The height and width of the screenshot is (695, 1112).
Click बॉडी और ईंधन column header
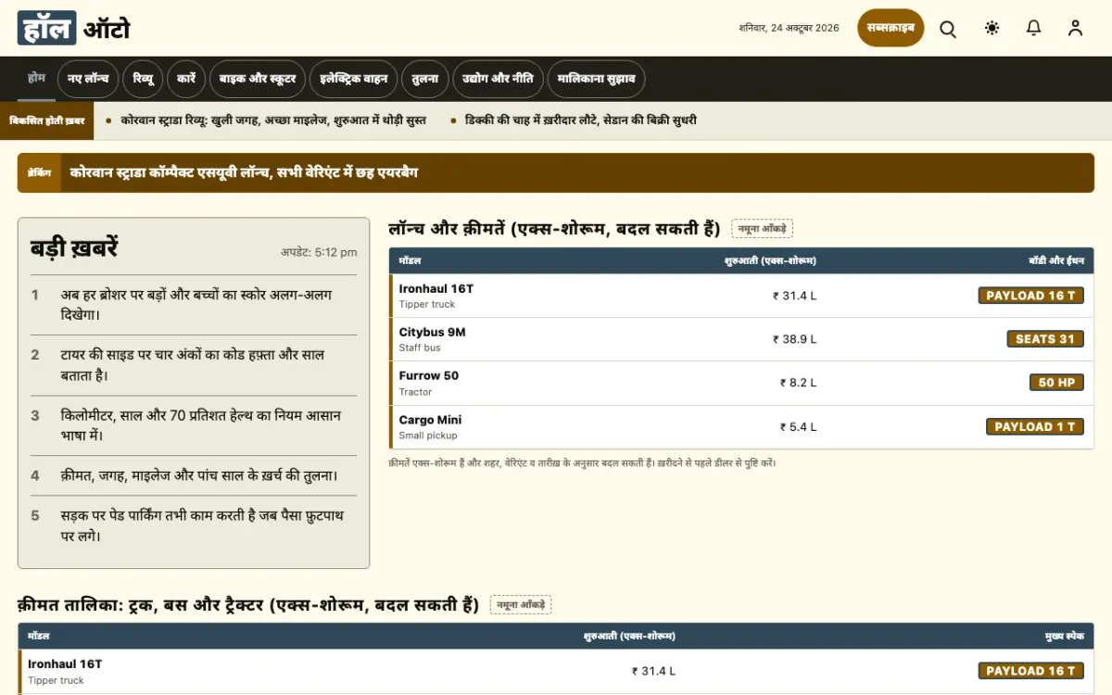[1055, 260]
